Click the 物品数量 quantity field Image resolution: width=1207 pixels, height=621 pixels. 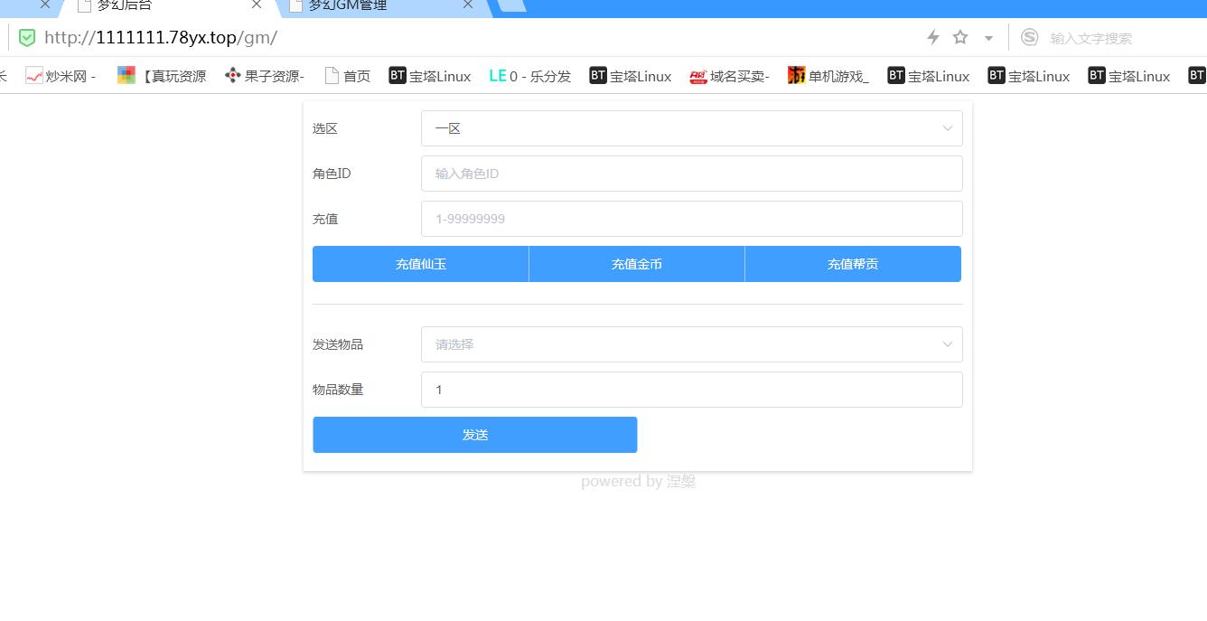coord(691,390)
